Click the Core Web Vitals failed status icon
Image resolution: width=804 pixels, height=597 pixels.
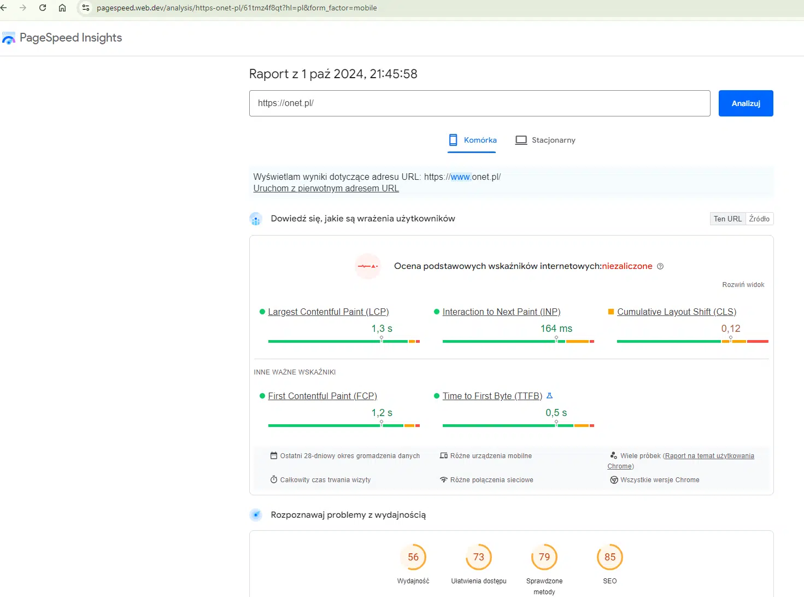click(368, 266)
